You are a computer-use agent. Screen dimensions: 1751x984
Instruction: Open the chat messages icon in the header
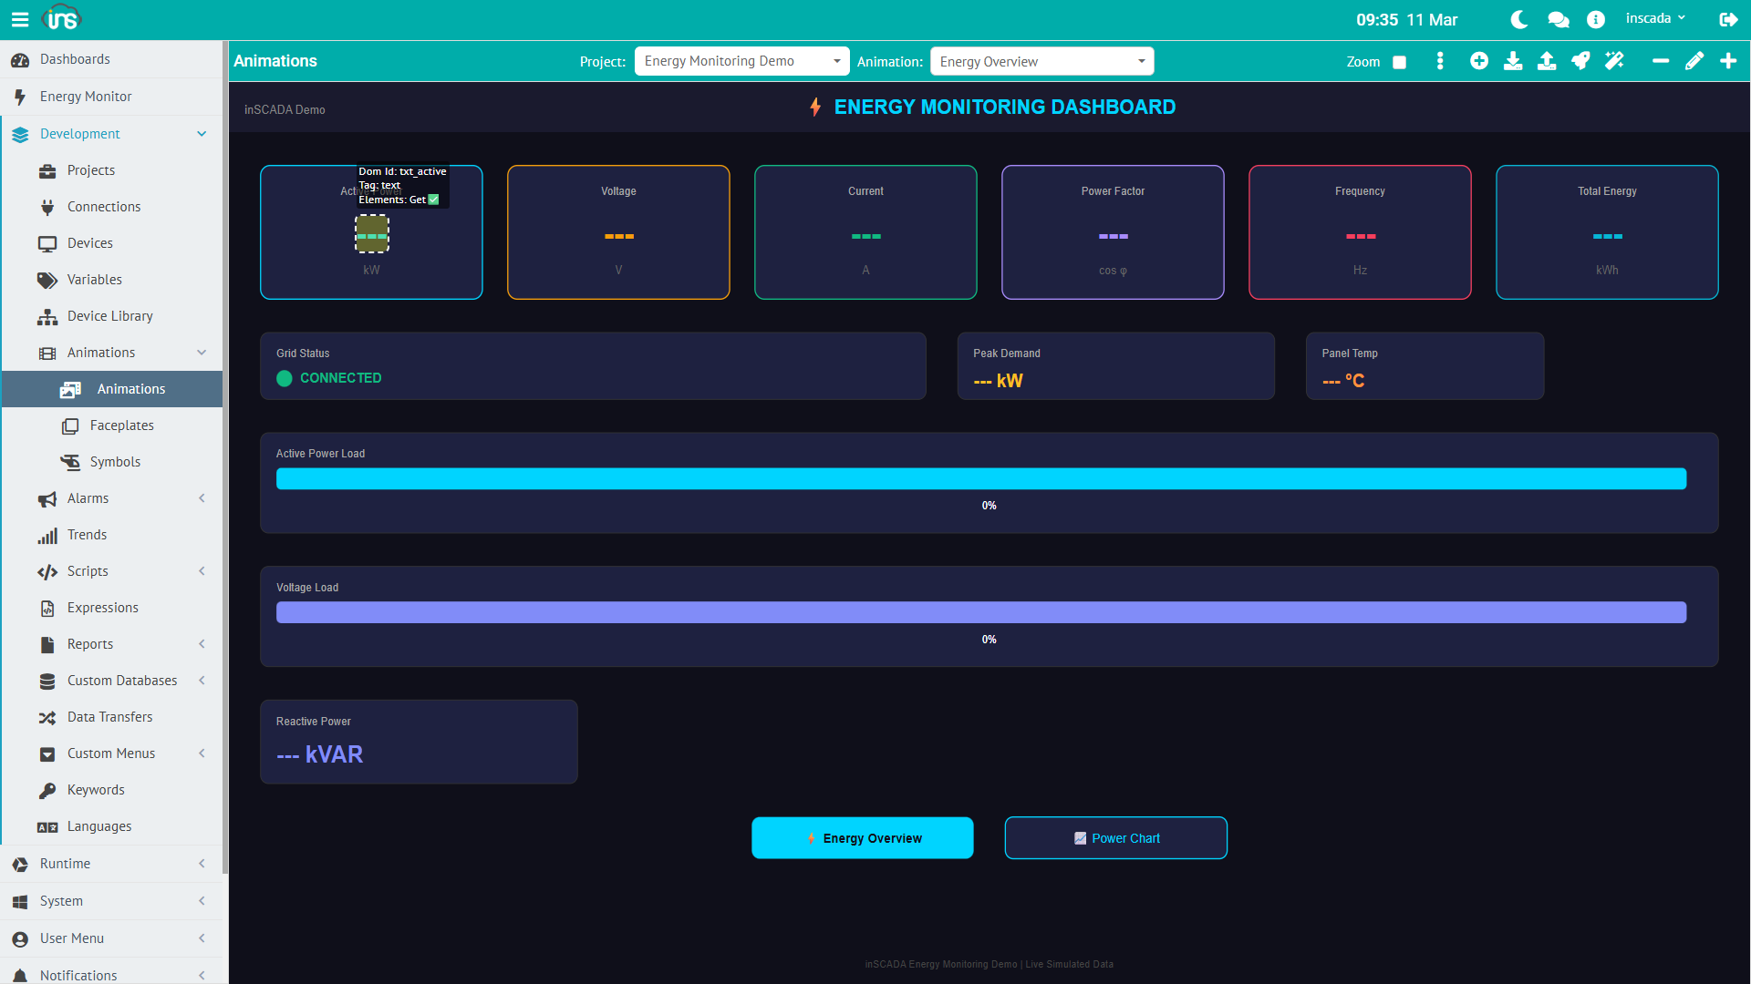[x=1558, y=18]
